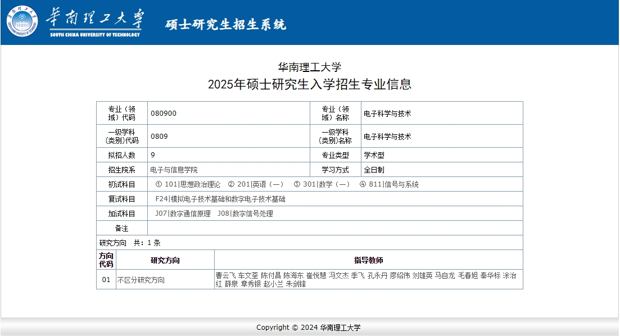
Task: Click the 硕士研究生招生系统 header title
Action: click(x=225, y=25)
